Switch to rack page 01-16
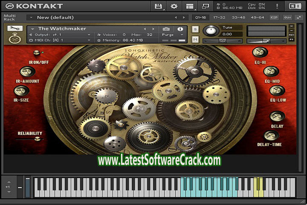This screenshot has height=205, width=307. pos(200,18)
